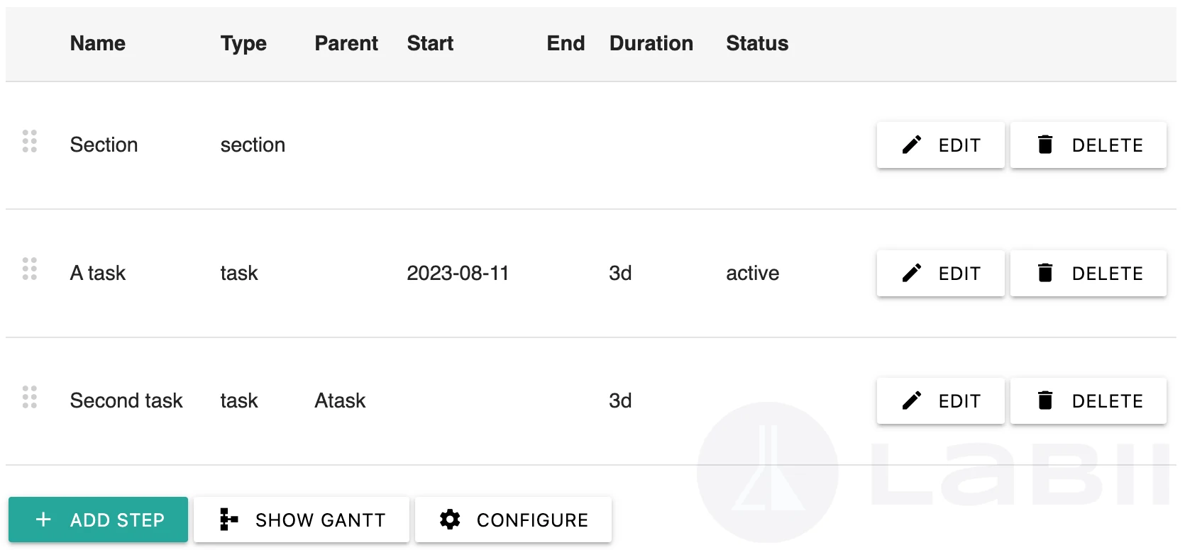
Task: Click the plus icon on Add Step
Action: tap(43, 520)
